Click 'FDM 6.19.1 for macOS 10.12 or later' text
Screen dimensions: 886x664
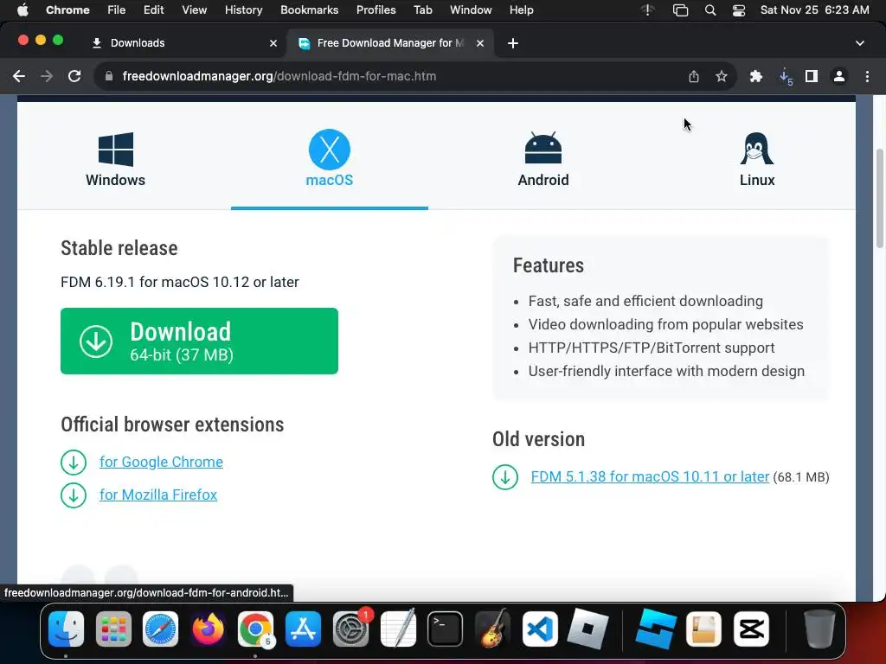pyautogui.click(x=180, y=282)
